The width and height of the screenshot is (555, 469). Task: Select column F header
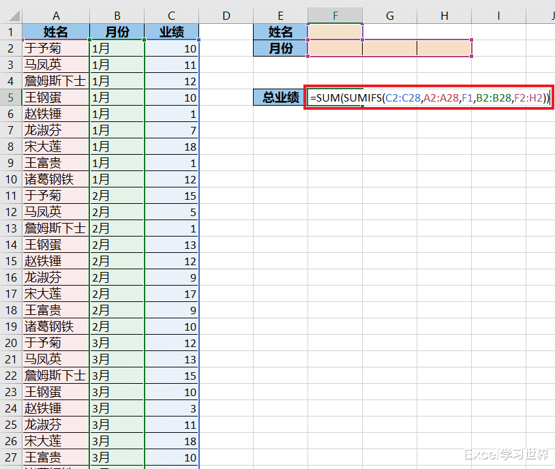click(335, 16)
